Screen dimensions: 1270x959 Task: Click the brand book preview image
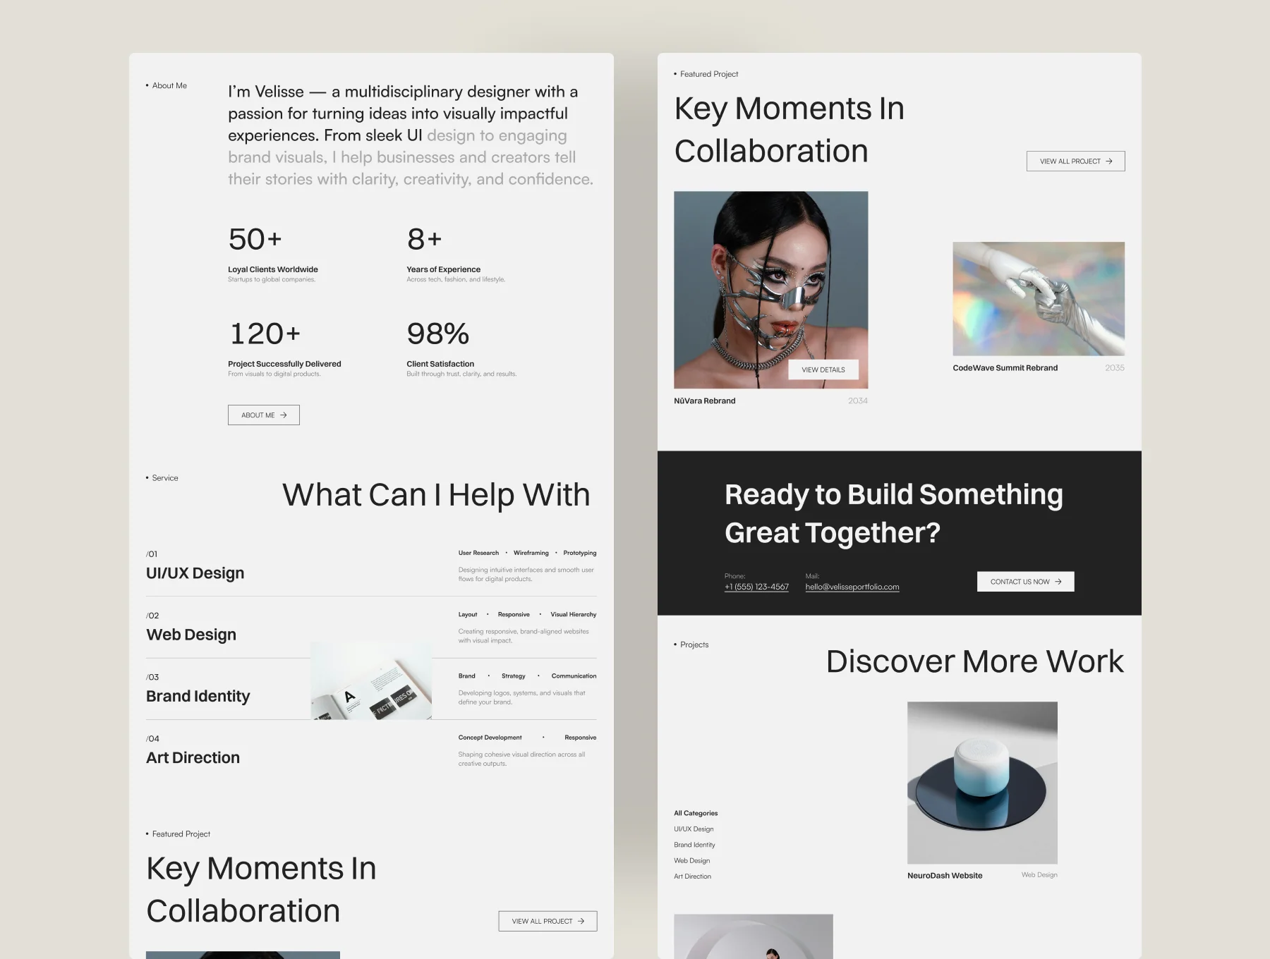(x=371, y=680)
